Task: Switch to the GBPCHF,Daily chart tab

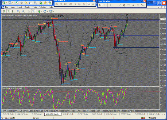Action: point(23,114)
